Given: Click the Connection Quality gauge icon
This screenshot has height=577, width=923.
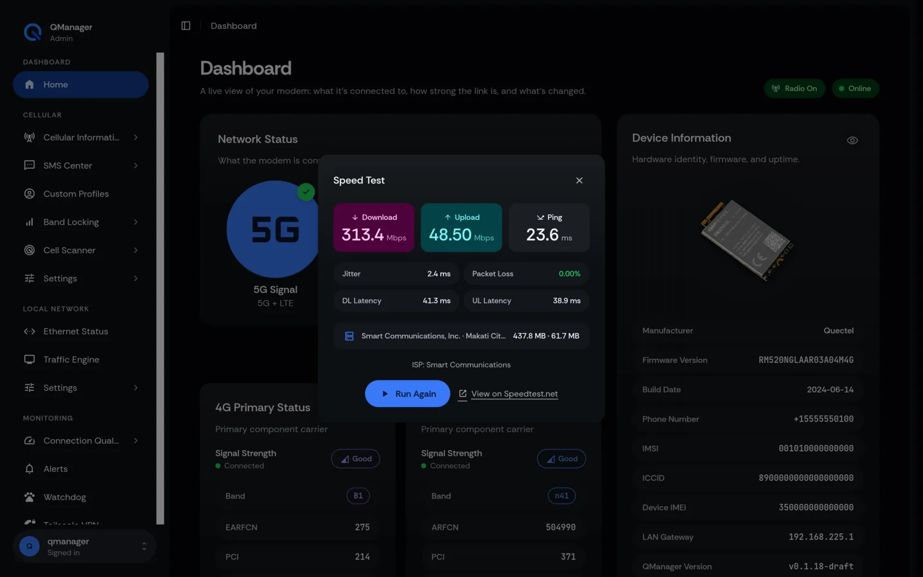Looking at the screenshot, I should pos(29,441).
